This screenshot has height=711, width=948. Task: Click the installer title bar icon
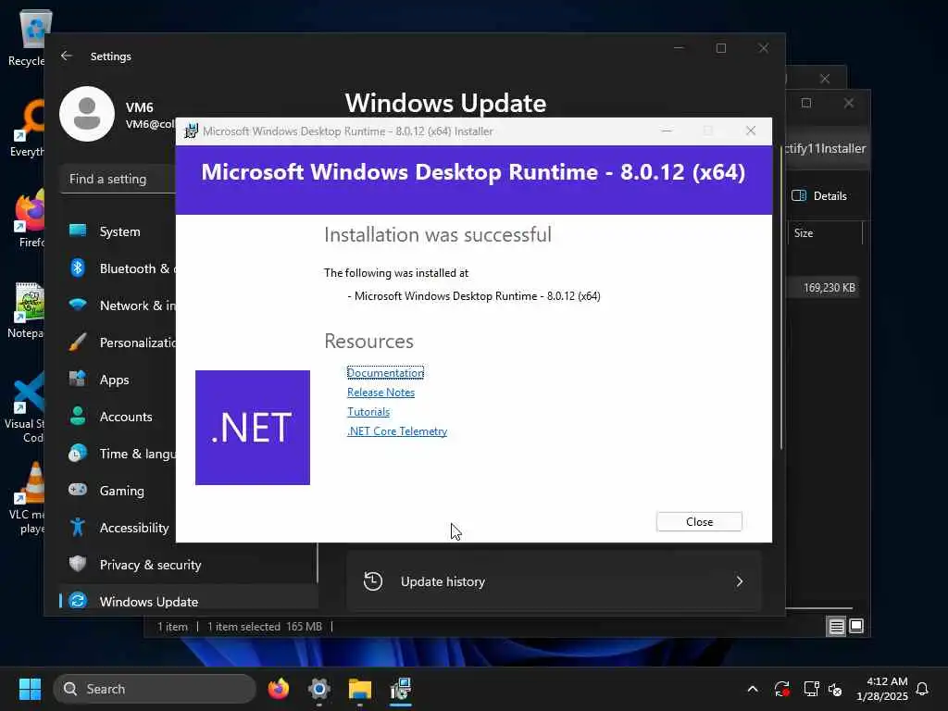pyautogui.click(x=191, y=131)
